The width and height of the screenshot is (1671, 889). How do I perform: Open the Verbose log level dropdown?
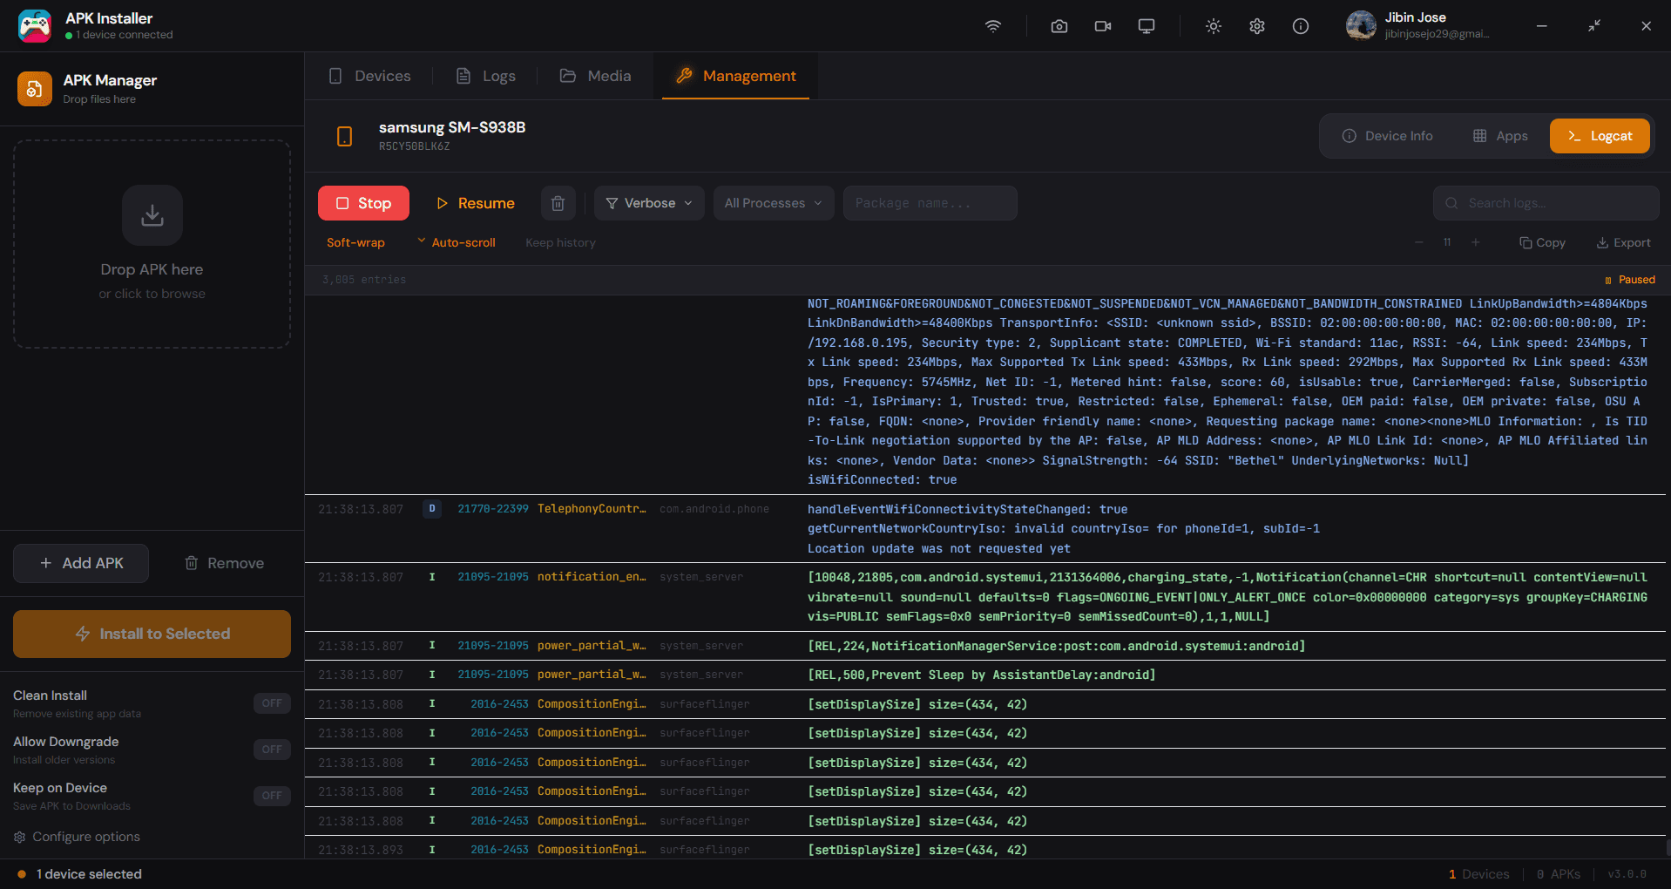(x=648, y=203)
